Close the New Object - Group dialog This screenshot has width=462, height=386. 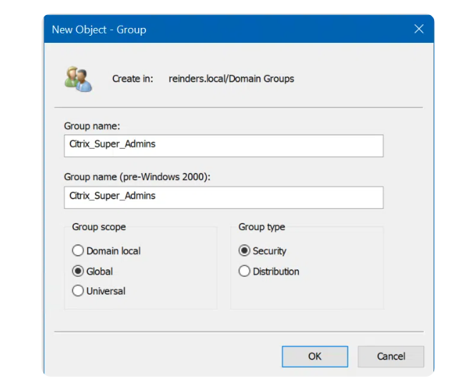coord(419,29)
